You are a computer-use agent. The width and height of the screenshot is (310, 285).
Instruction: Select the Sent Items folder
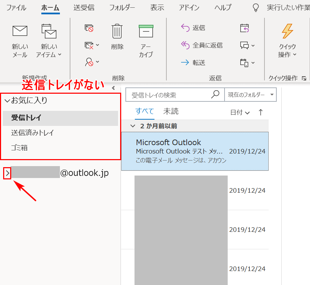tap(32, 133)
